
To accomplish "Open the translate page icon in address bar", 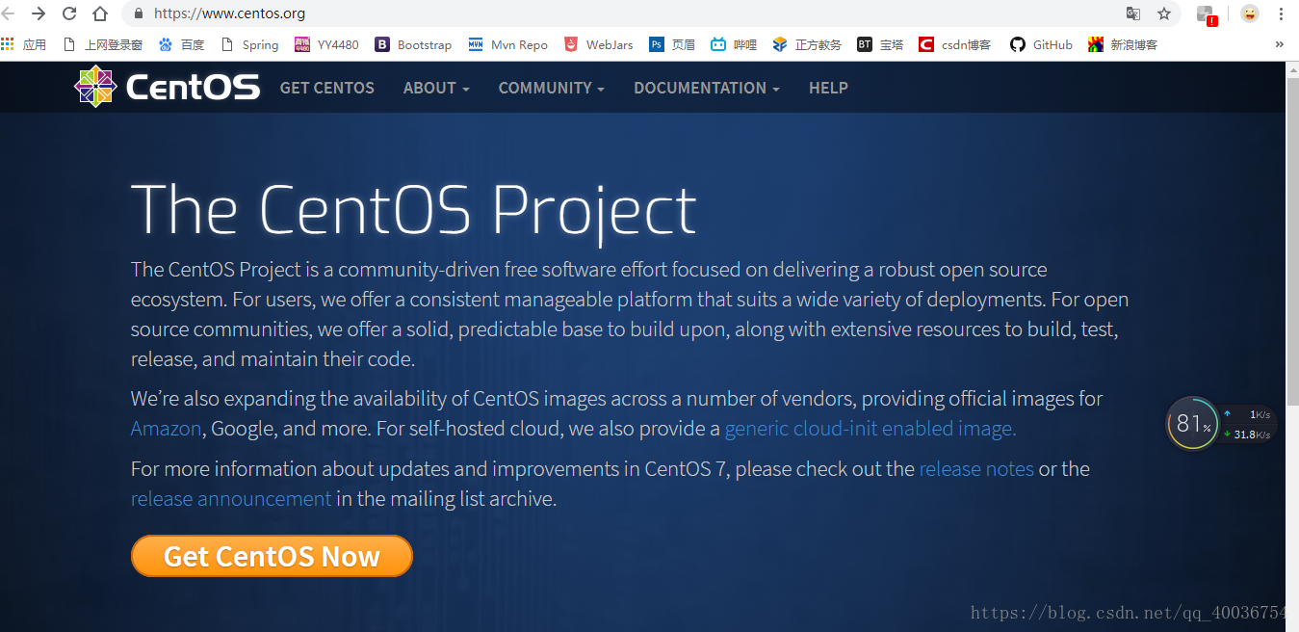I will (1133, 13).
